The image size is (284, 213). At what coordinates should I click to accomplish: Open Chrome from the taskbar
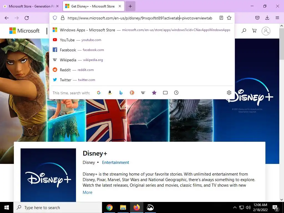[x=109, y=207]
